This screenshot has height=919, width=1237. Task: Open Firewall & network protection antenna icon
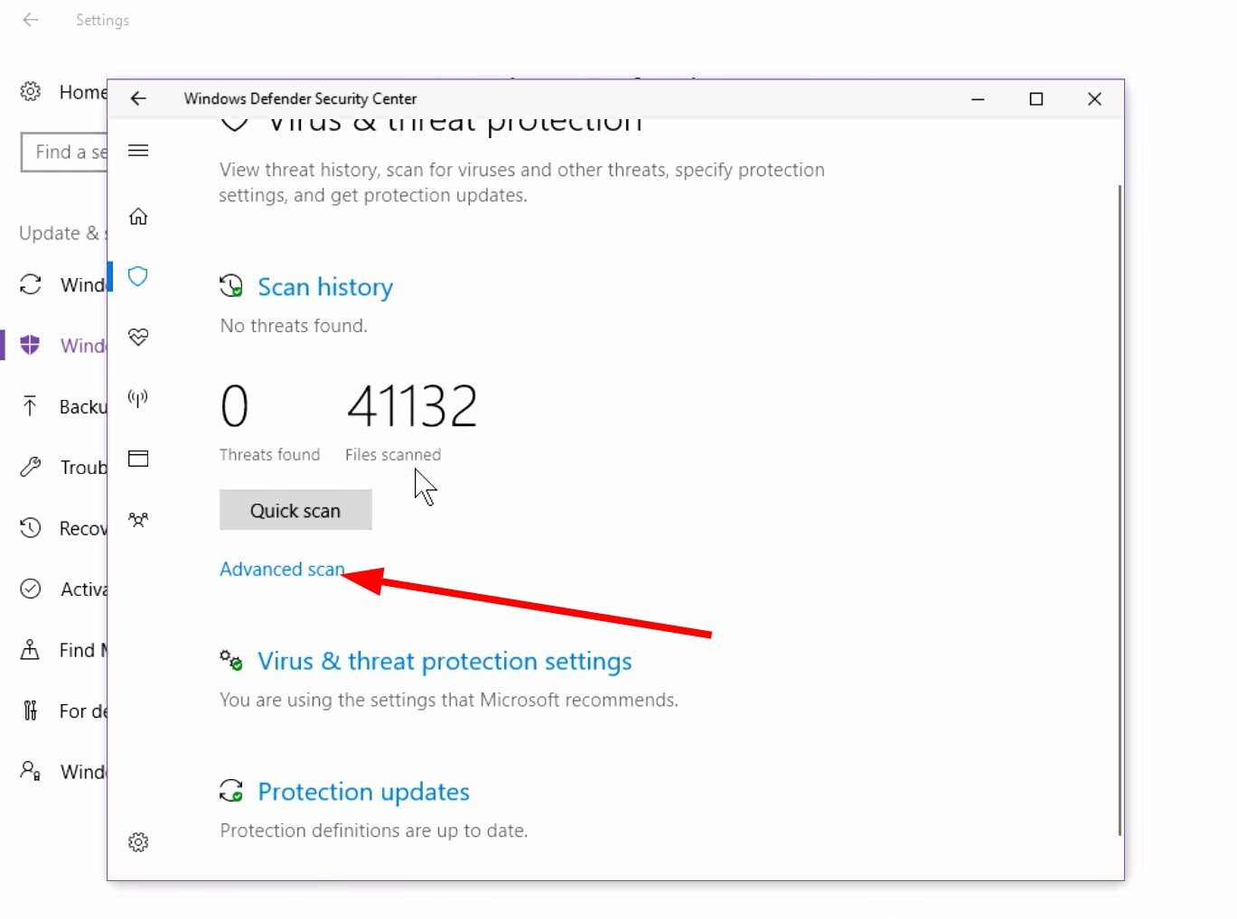[x=138, y=398]
